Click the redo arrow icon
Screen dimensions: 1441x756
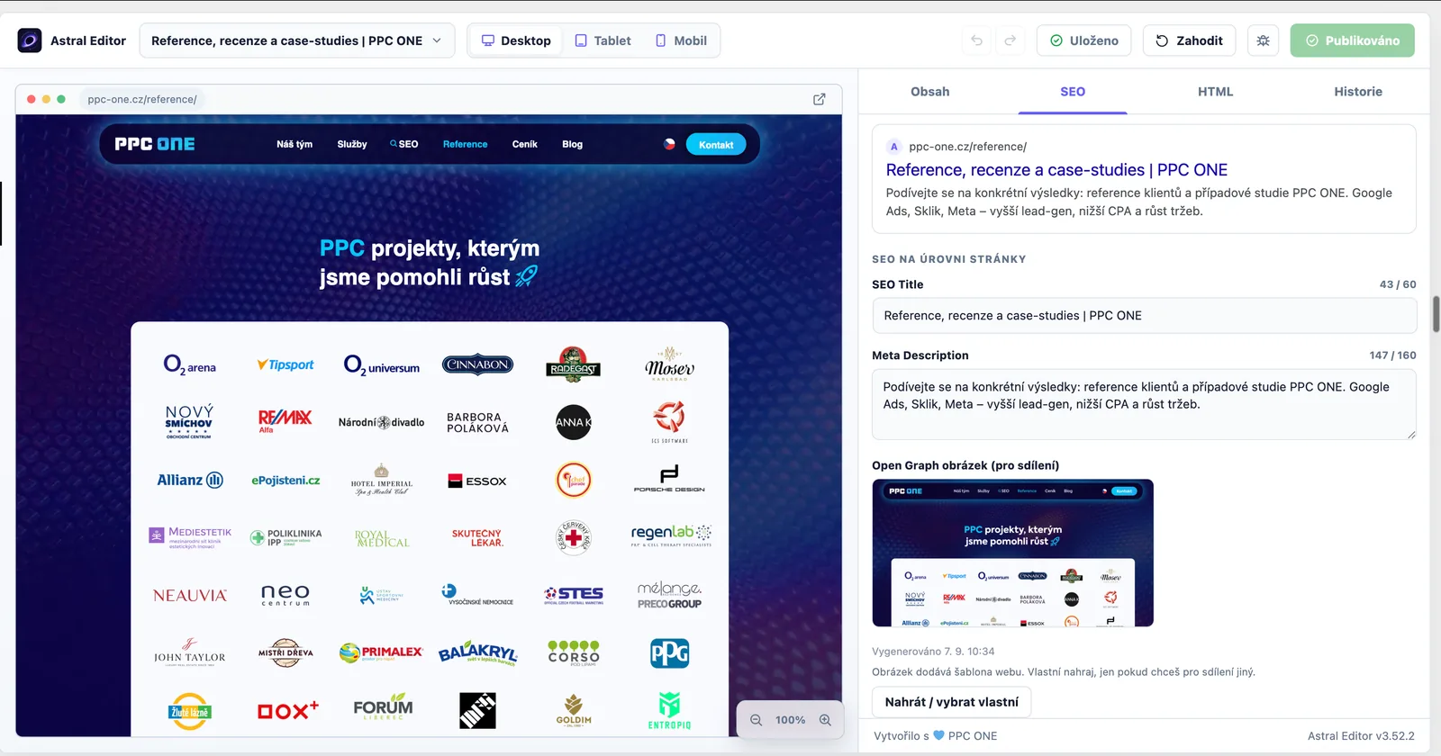point(1011,40)
